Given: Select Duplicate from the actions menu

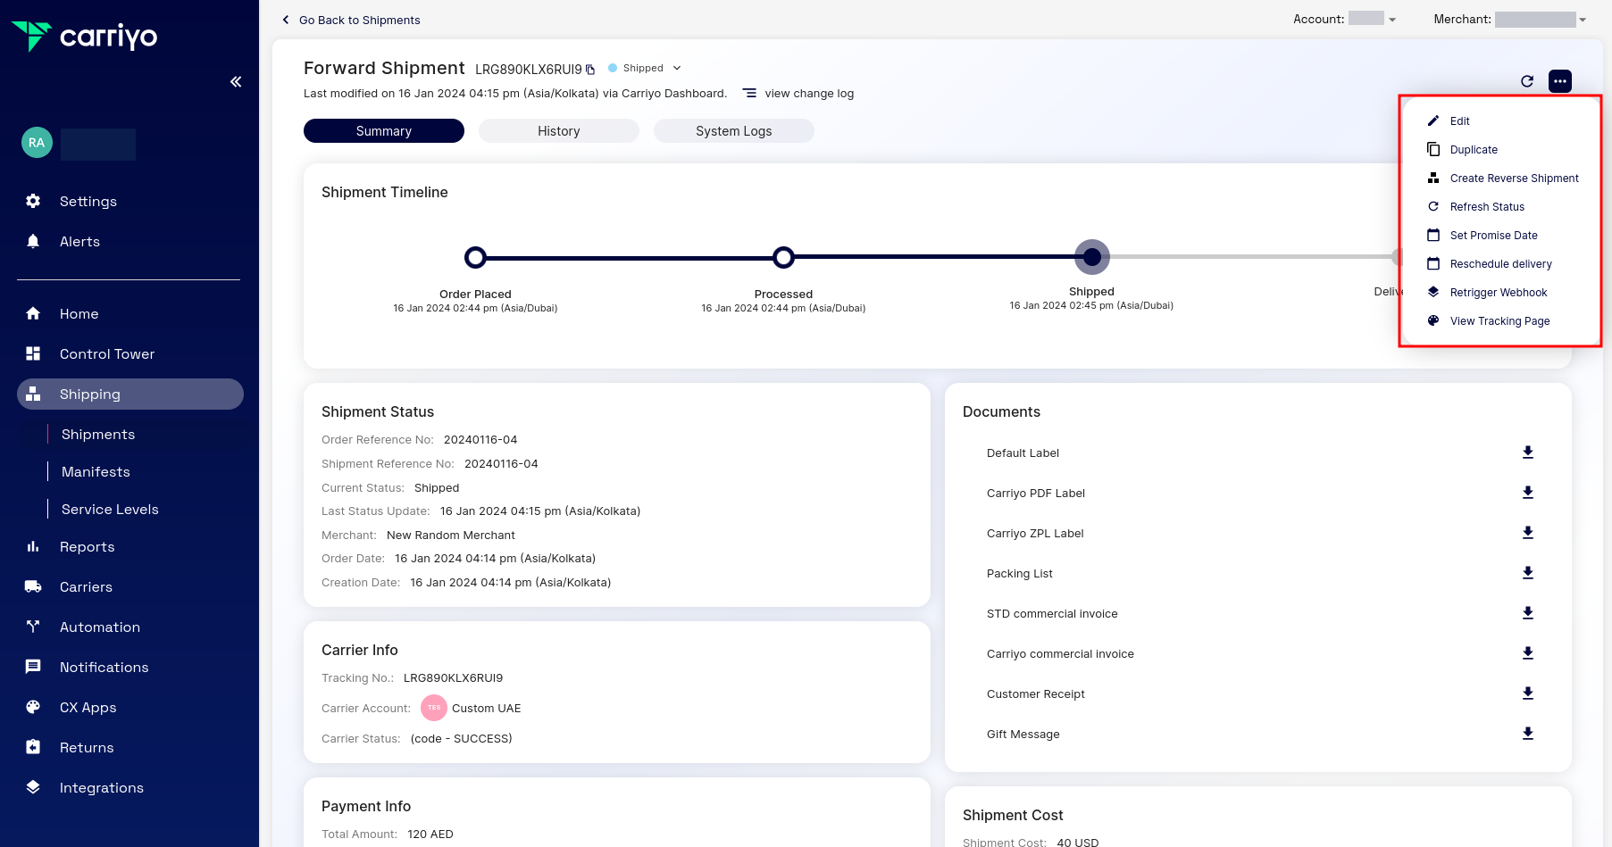Looking at the screenshot, I should 1474,149.
